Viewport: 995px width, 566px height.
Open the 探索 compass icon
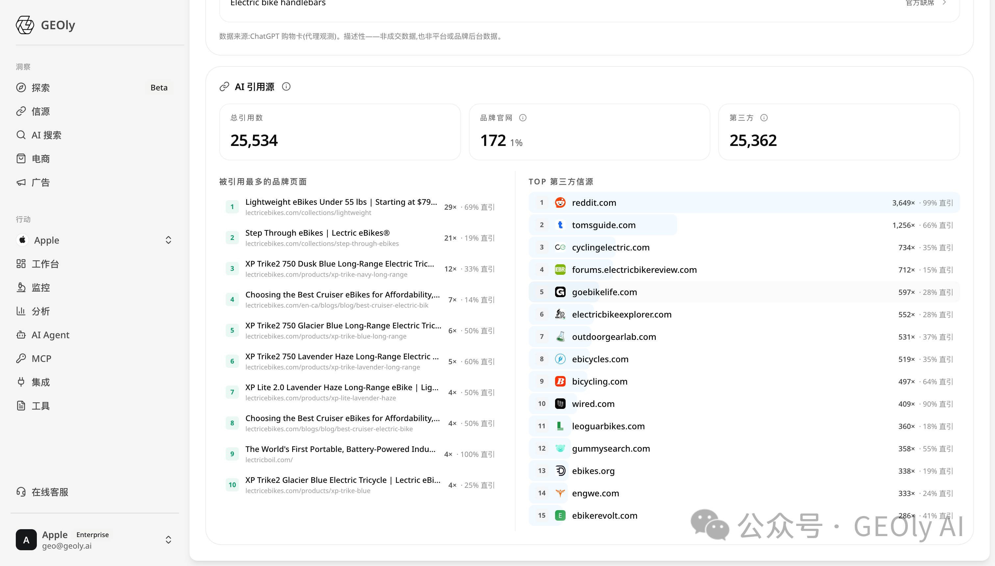(21, 87)
